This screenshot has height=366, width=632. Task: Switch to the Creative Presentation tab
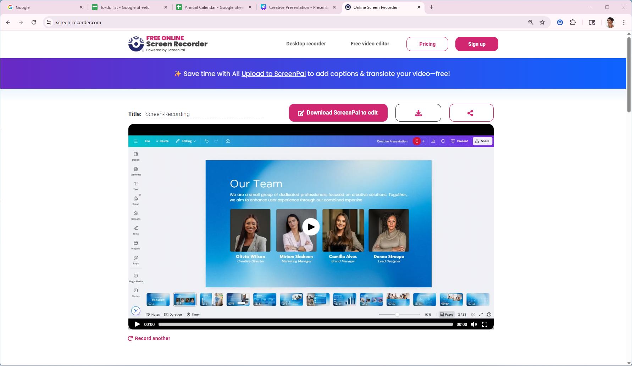point(298,7)
